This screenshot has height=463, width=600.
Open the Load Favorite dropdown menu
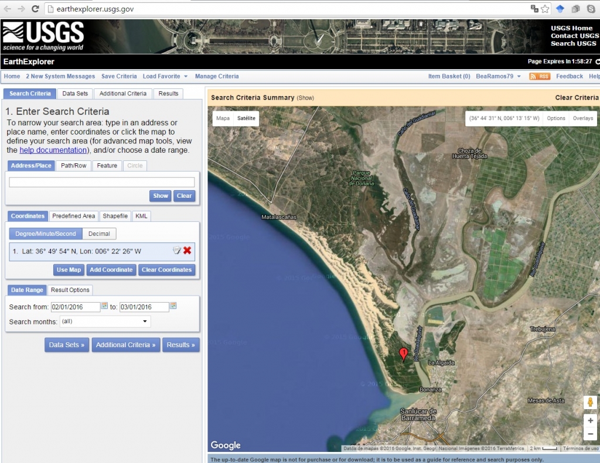[x=165, y=76]
